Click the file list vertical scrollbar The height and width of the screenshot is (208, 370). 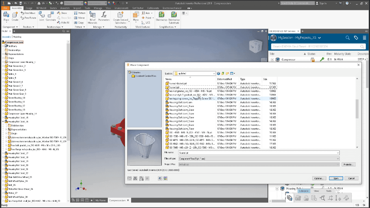pyautogui.click(x=357, y=109)
